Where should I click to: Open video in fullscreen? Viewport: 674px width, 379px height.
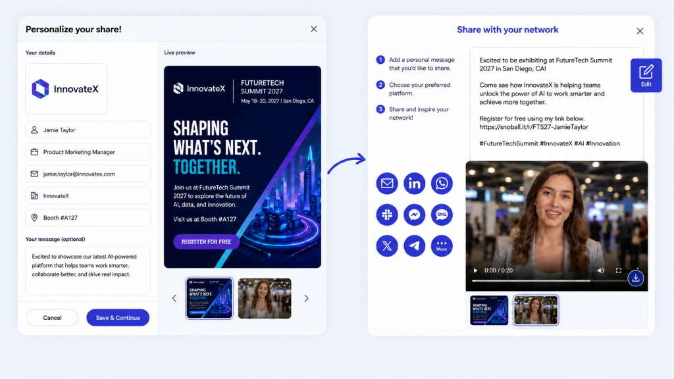pos(619,270)
